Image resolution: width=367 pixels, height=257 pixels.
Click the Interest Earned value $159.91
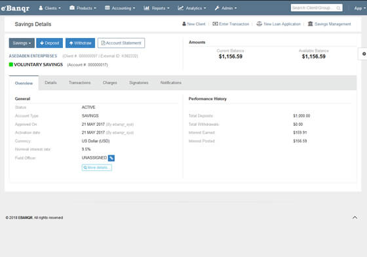click(x=300, y=132)
